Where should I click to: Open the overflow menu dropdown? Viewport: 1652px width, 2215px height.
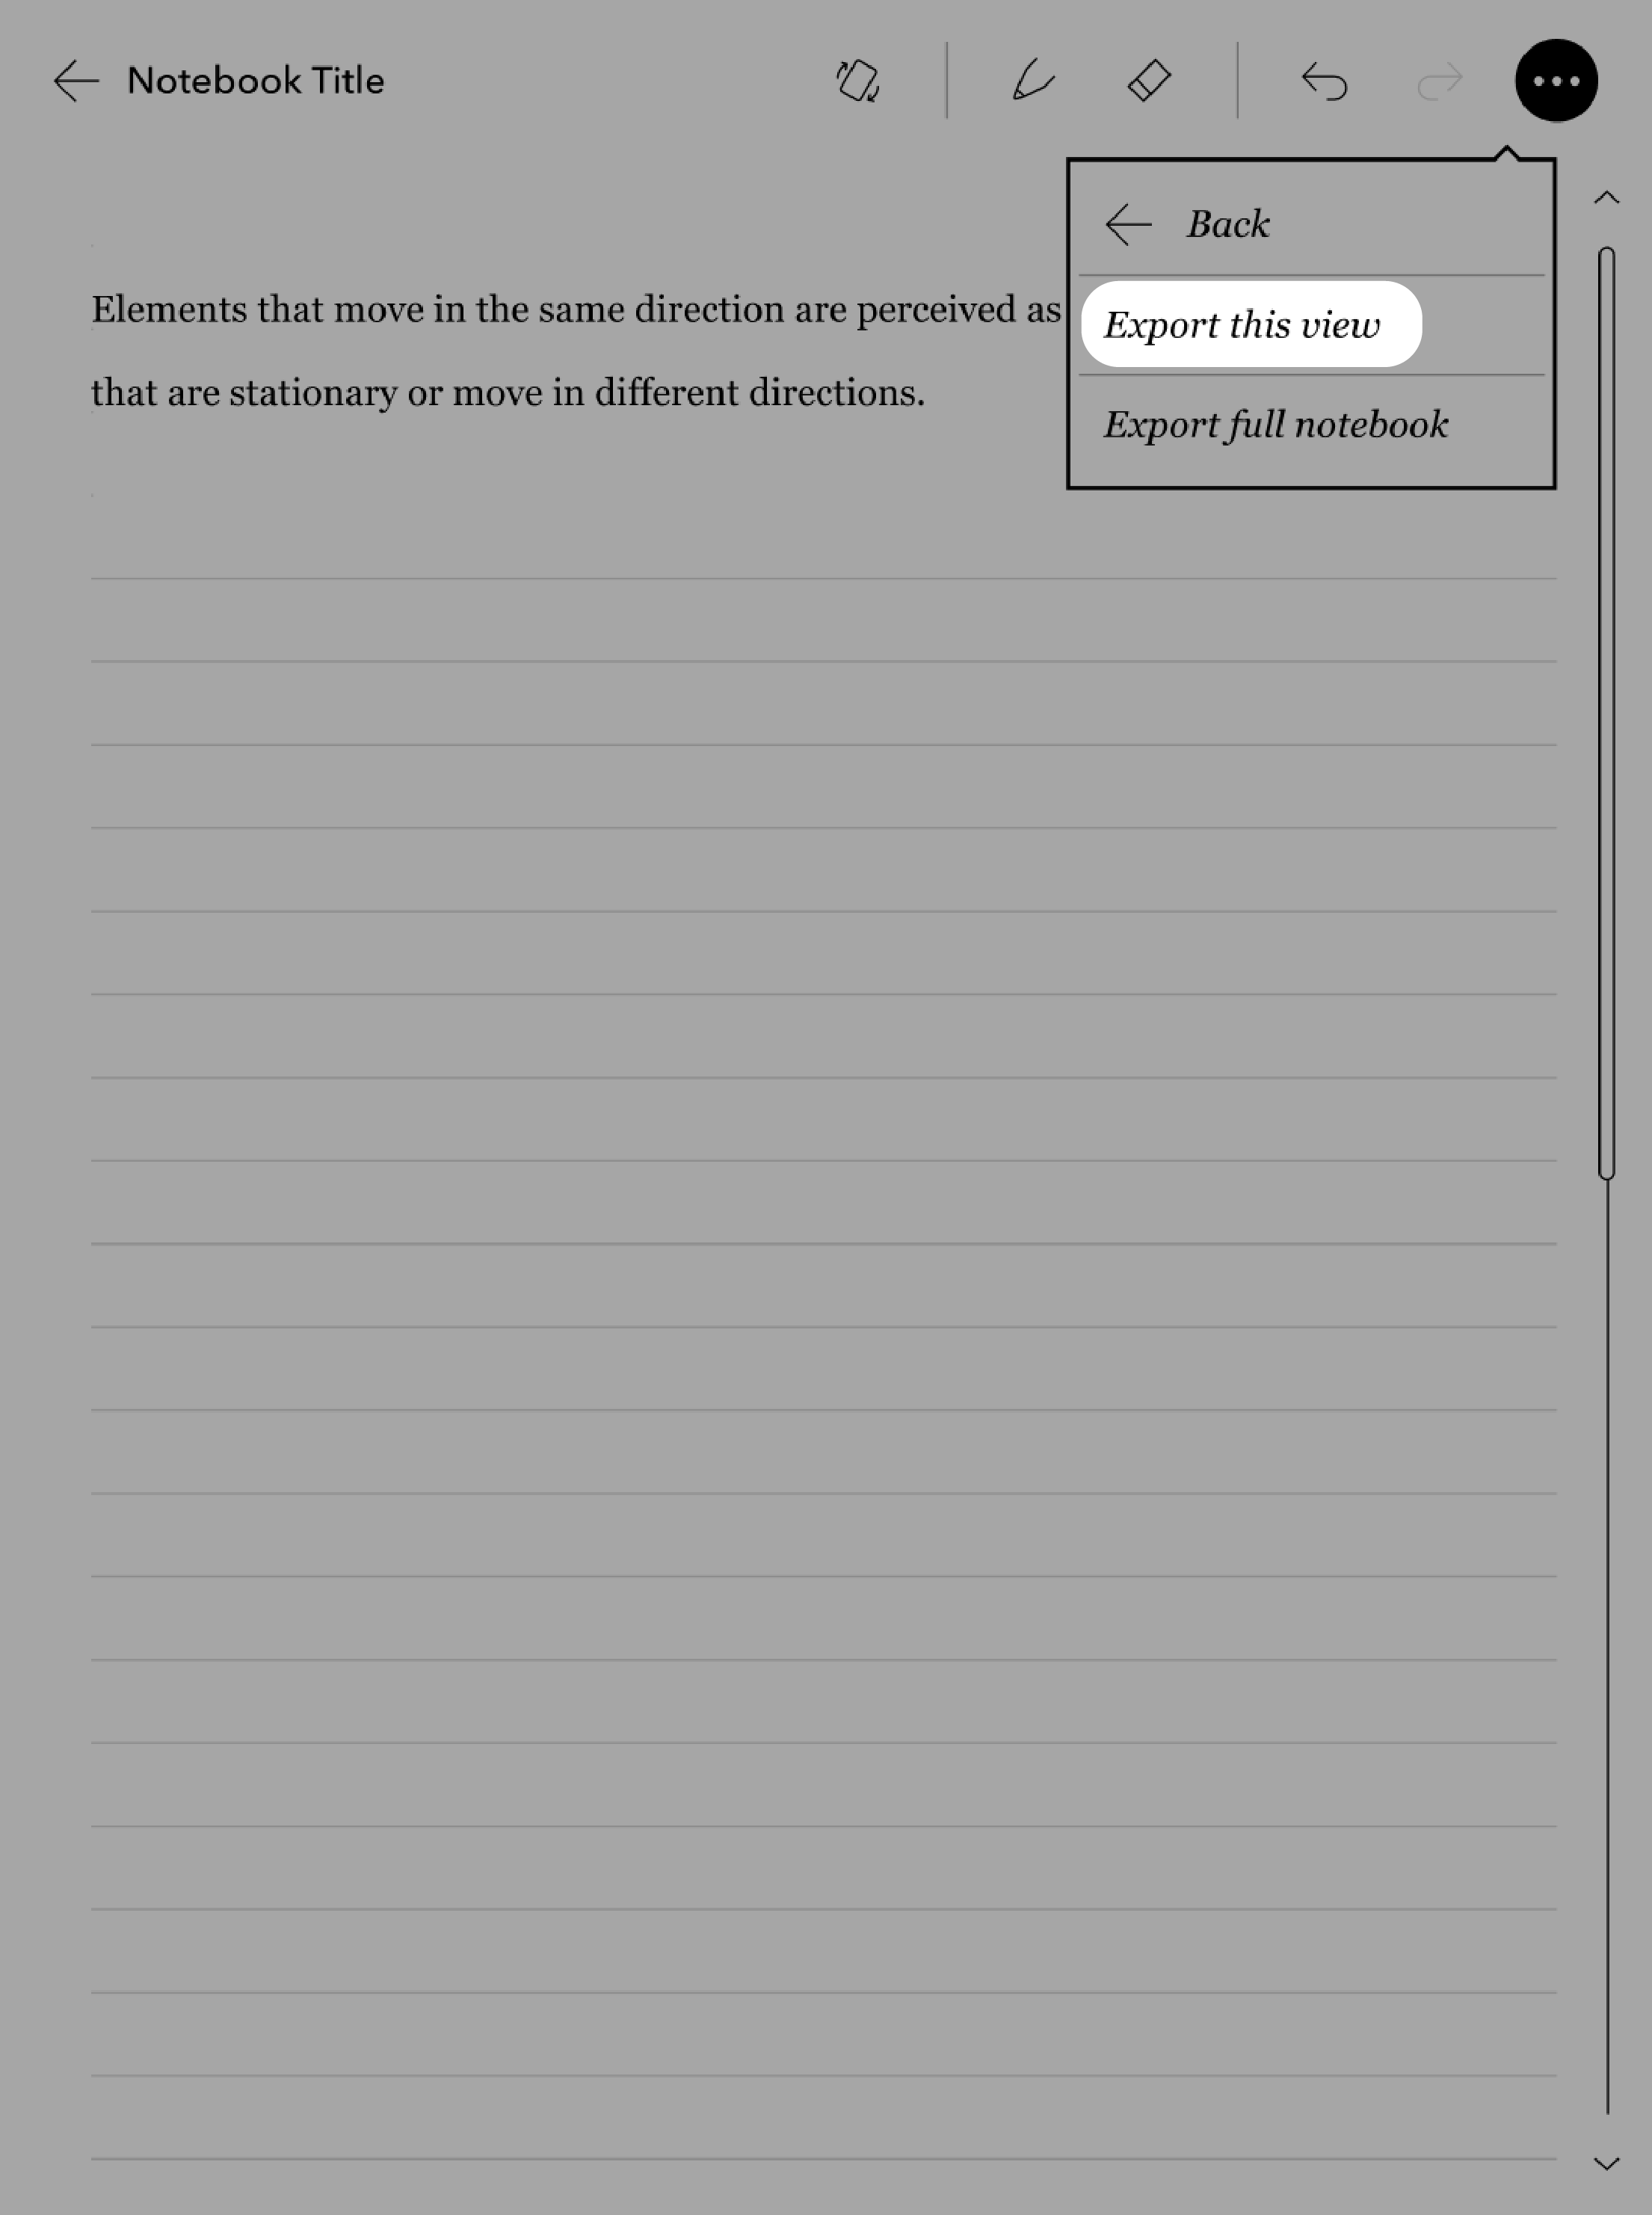click(1555, 80)
